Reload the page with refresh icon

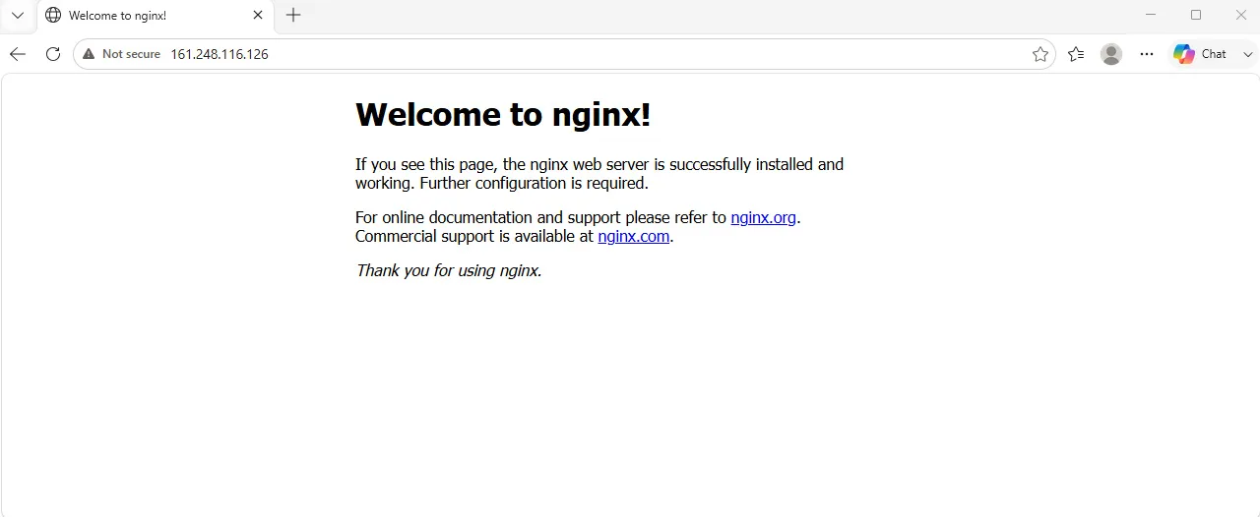(53, 54)
